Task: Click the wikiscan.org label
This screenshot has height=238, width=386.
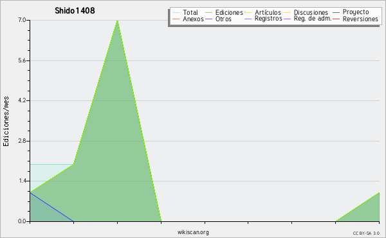Action: (193, 232)
